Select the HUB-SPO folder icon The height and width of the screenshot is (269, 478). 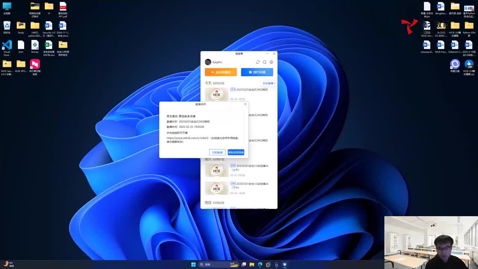click(x=21, y=66)
